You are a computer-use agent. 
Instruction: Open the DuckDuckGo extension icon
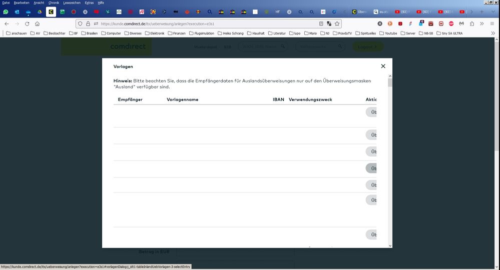coord(390,23)
